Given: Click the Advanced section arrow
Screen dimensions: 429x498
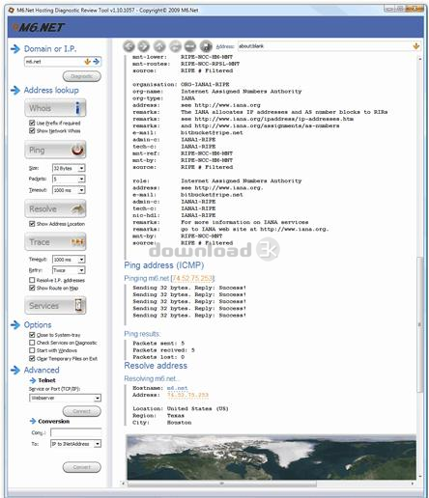Looking at the screenshot, I should click(15, 371).
